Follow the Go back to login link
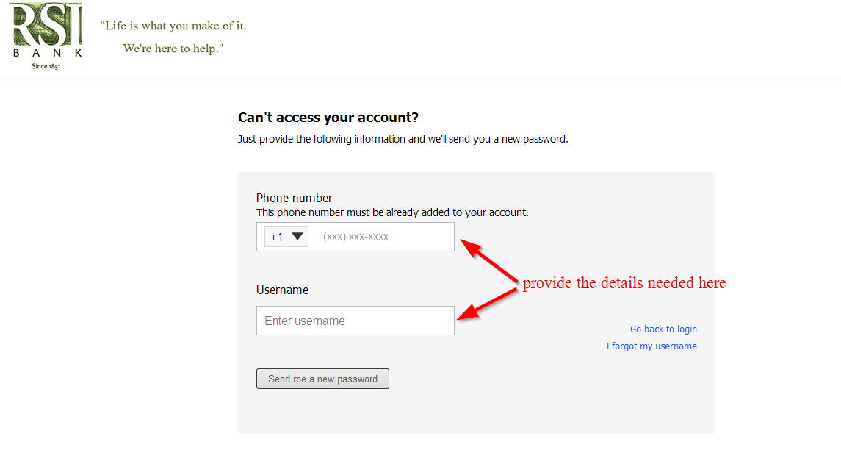 pyautogui.click(x=663, y=329)
